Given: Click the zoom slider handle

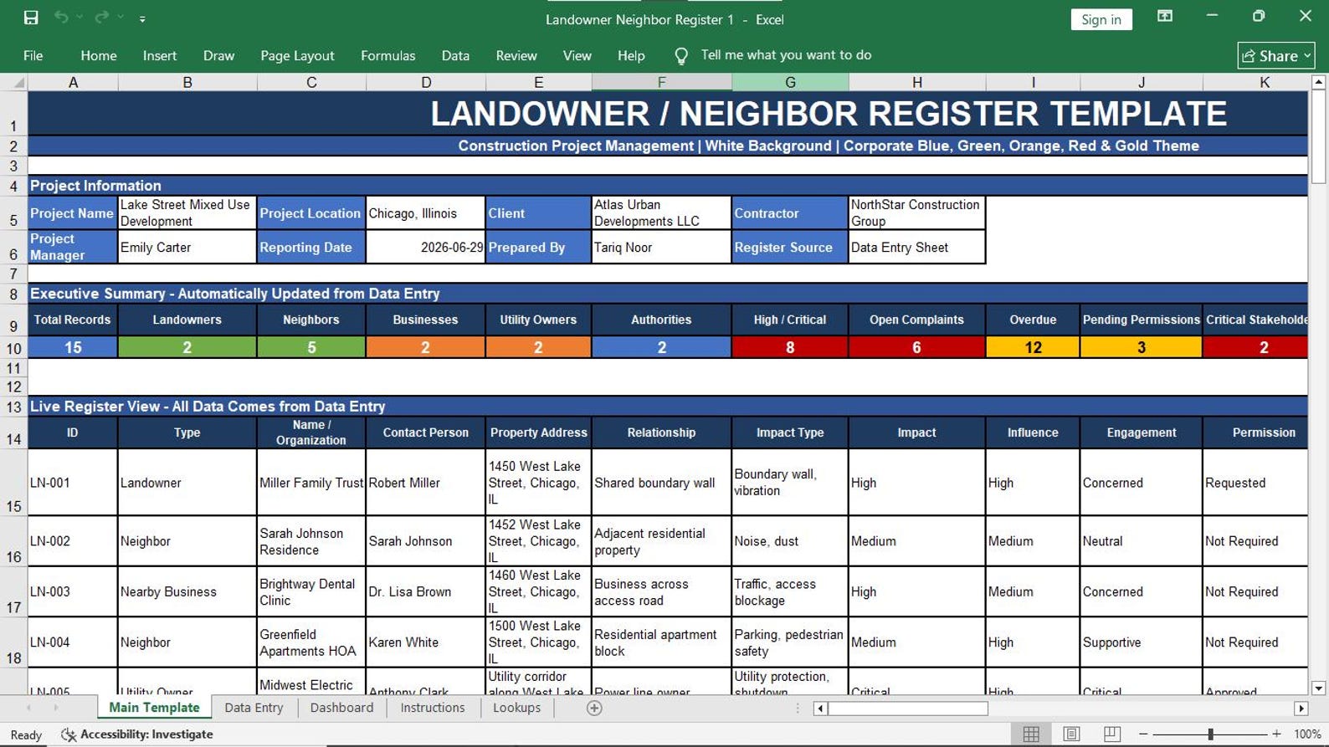Looking at the screenshot, I should (x=1210, y=734).
